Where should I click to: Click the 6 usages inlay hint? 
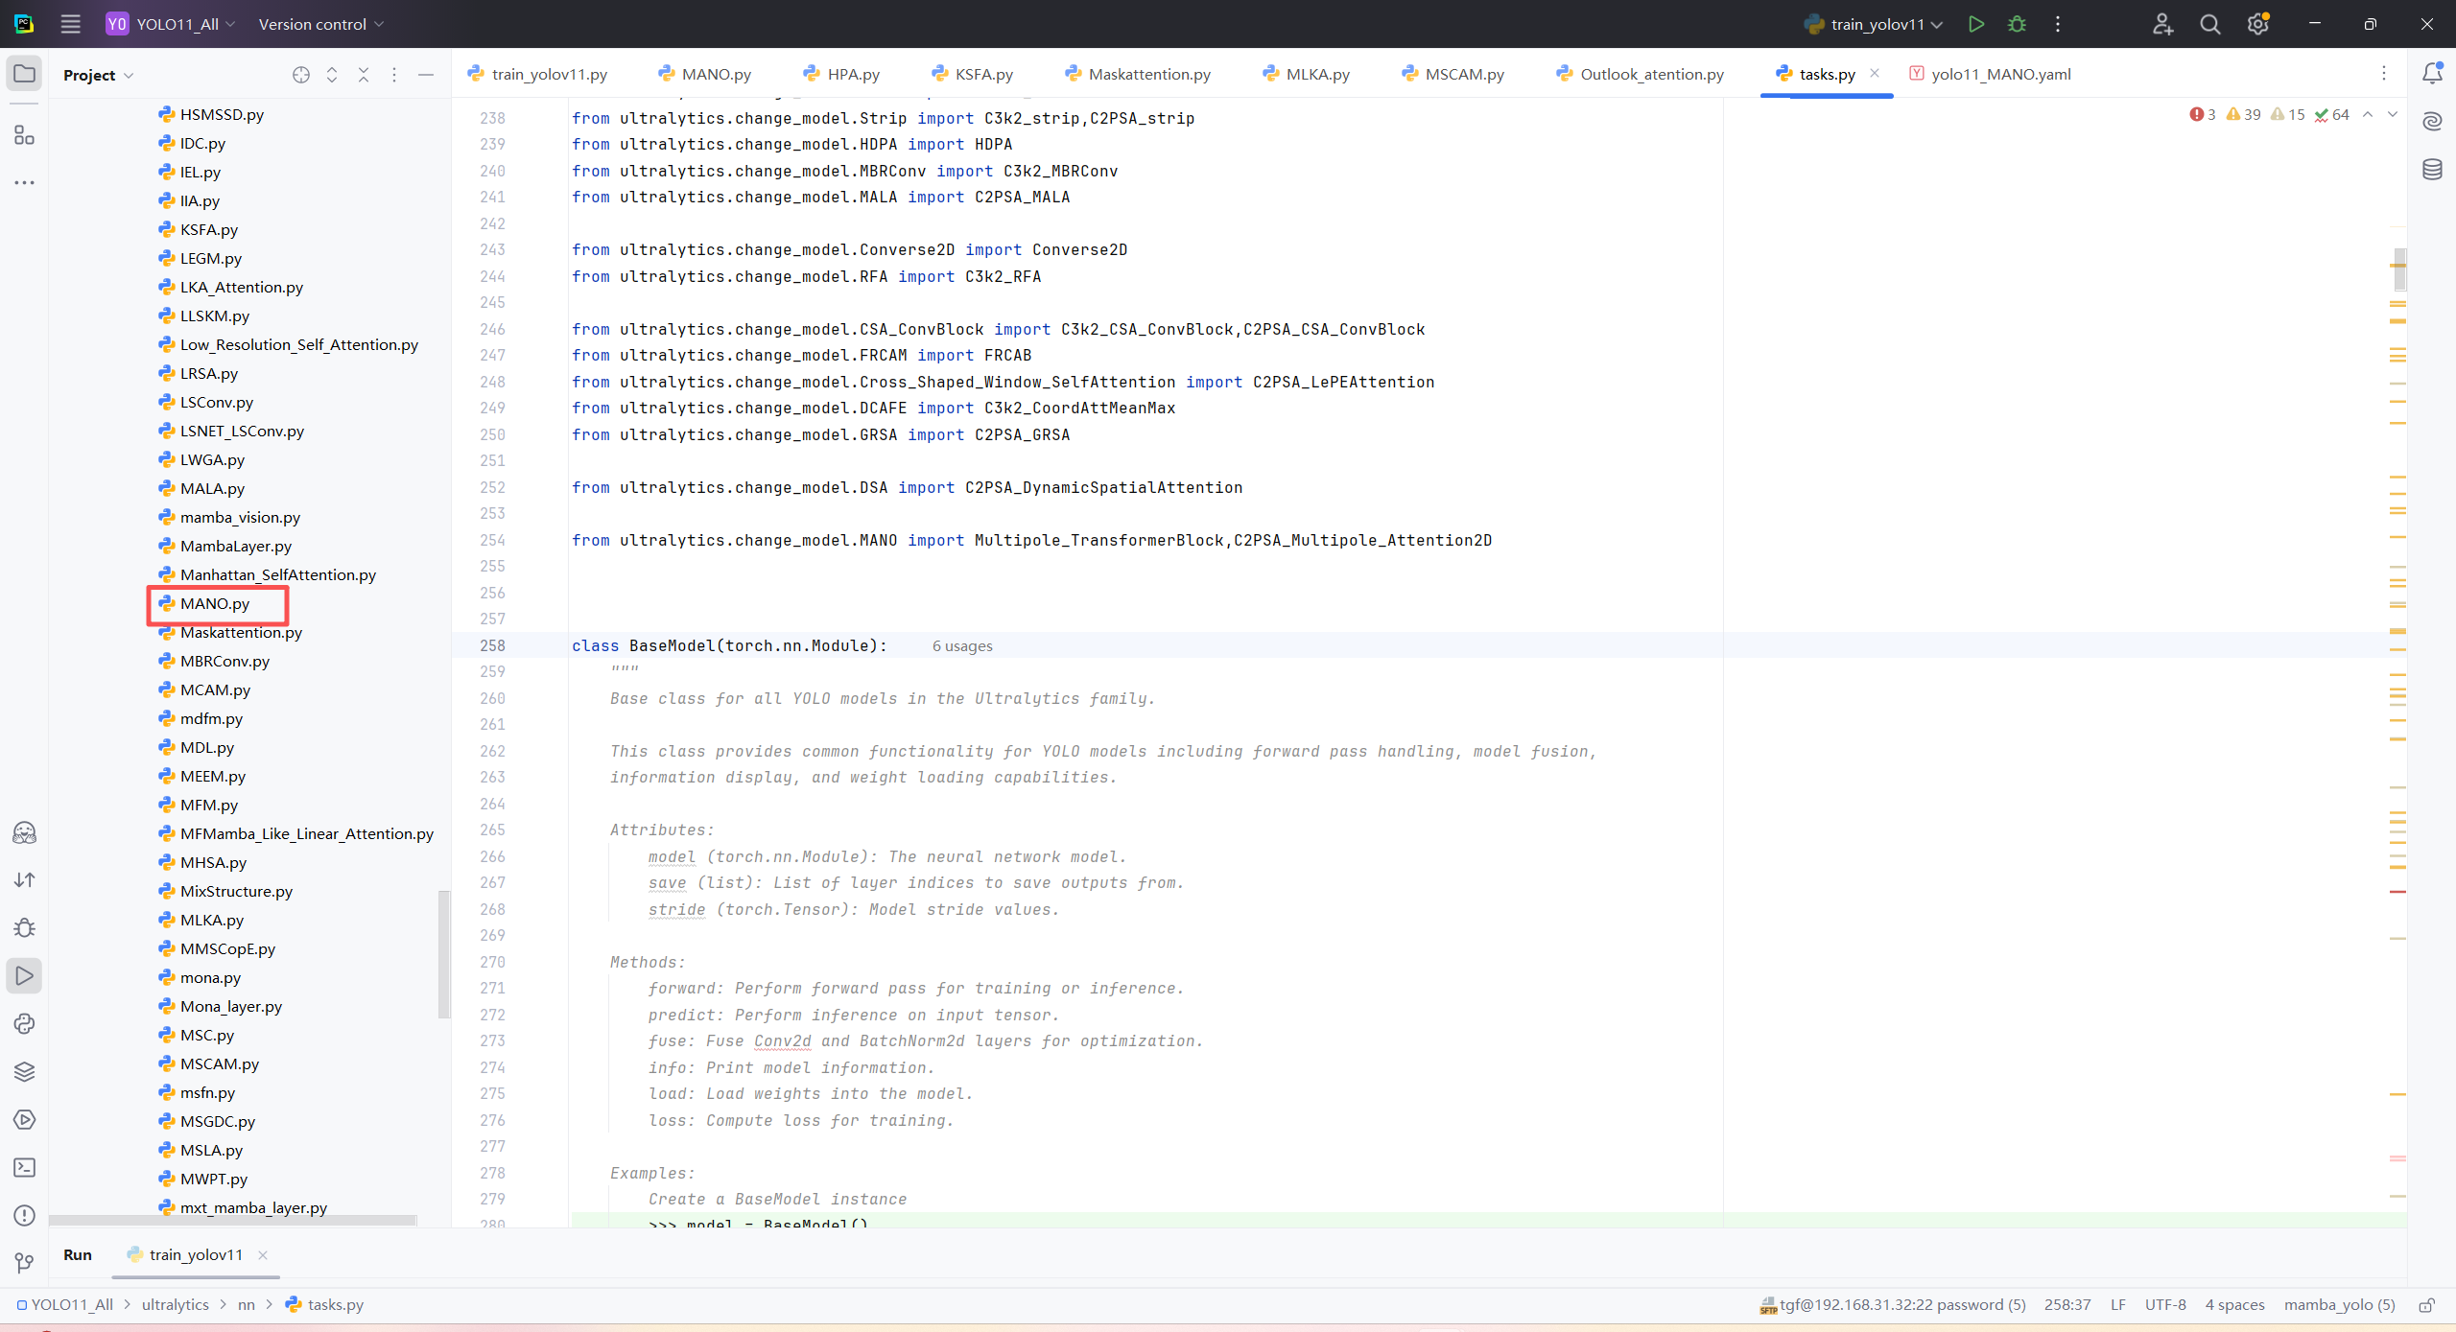click(x=962, y=646)
